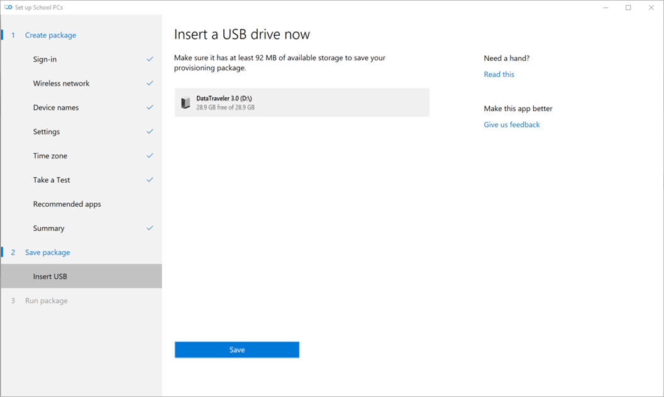Open the Wireless network step
Image resolution: width=664 pixels, height=397 pixels.
61,83
